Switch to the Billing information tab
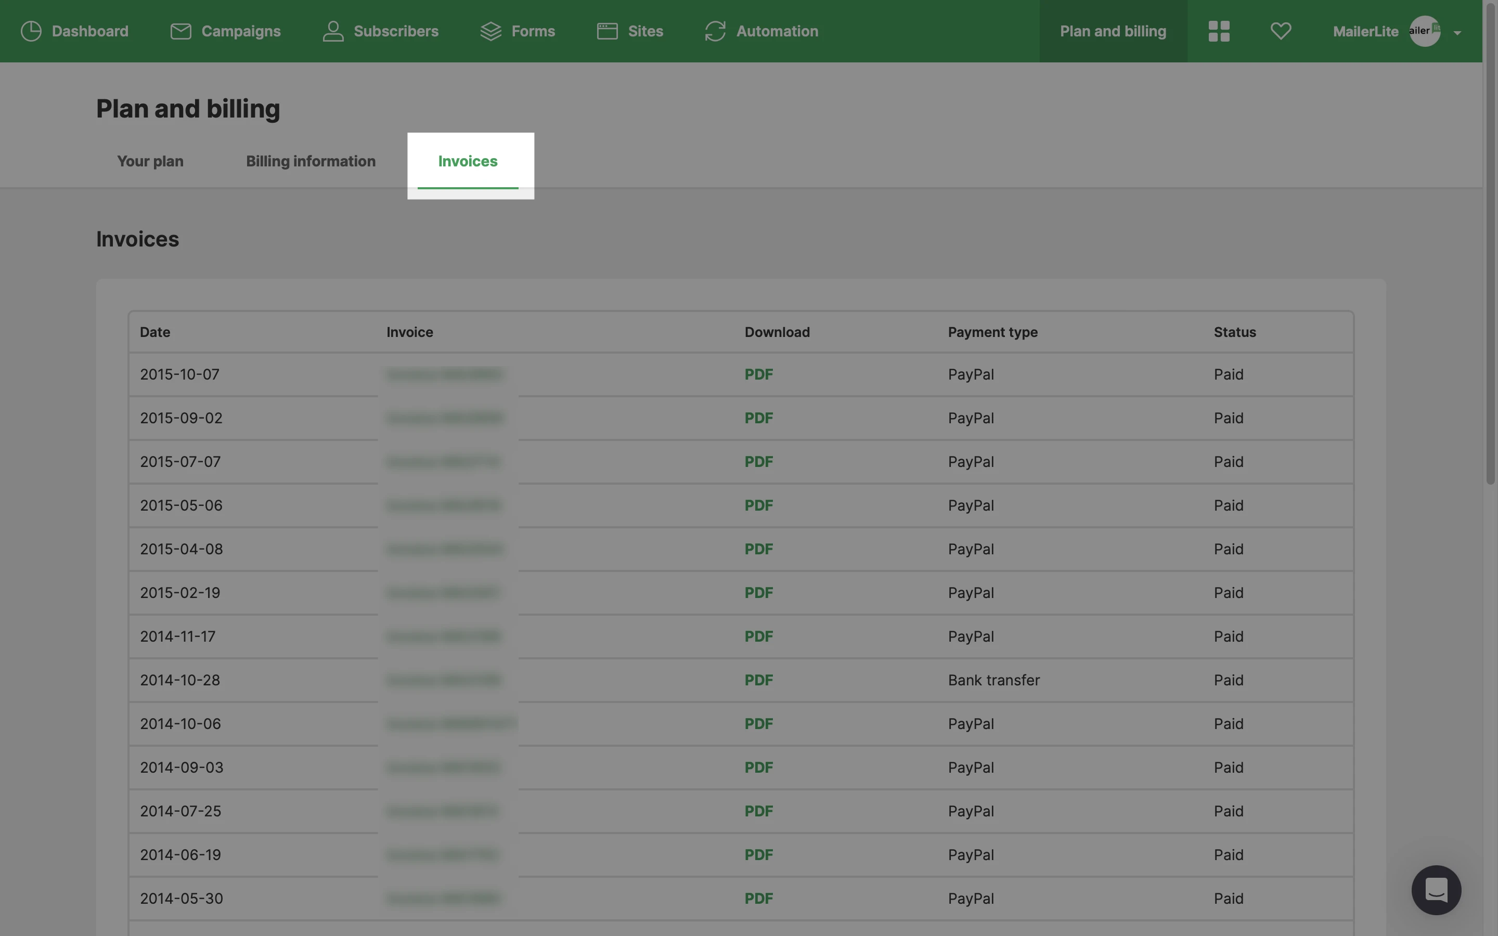1498x936 pixels. tap(311, 161)
